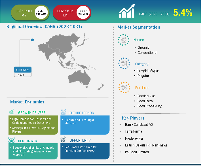Click Terra Firma in key players

(134, 131)
